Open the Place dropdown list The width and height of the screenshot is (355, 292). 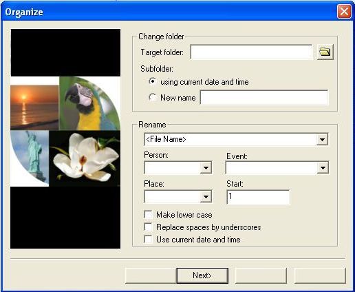(206, 197)
